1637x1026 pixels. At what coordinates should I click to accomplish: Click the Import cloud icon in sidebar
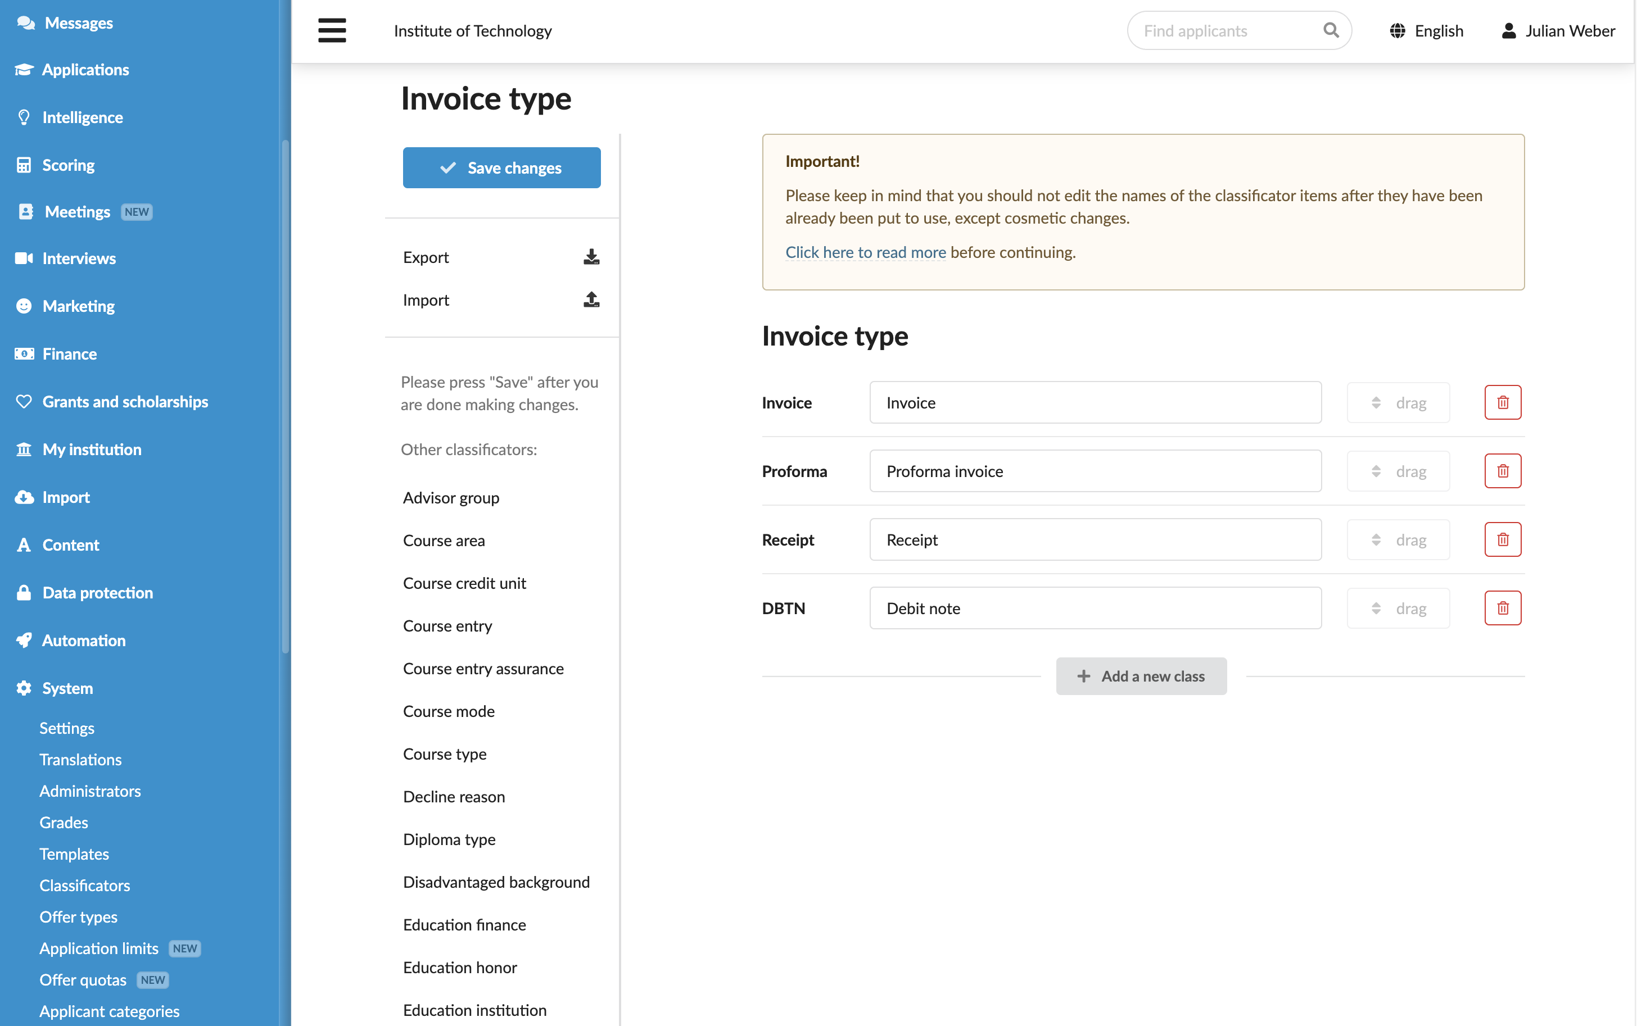24,497
